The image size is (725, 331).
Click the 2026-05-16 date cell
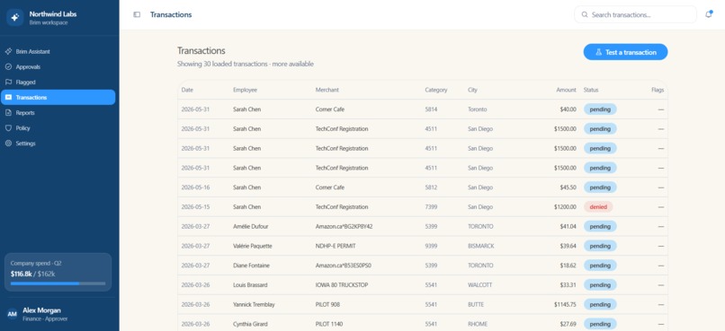195,187
